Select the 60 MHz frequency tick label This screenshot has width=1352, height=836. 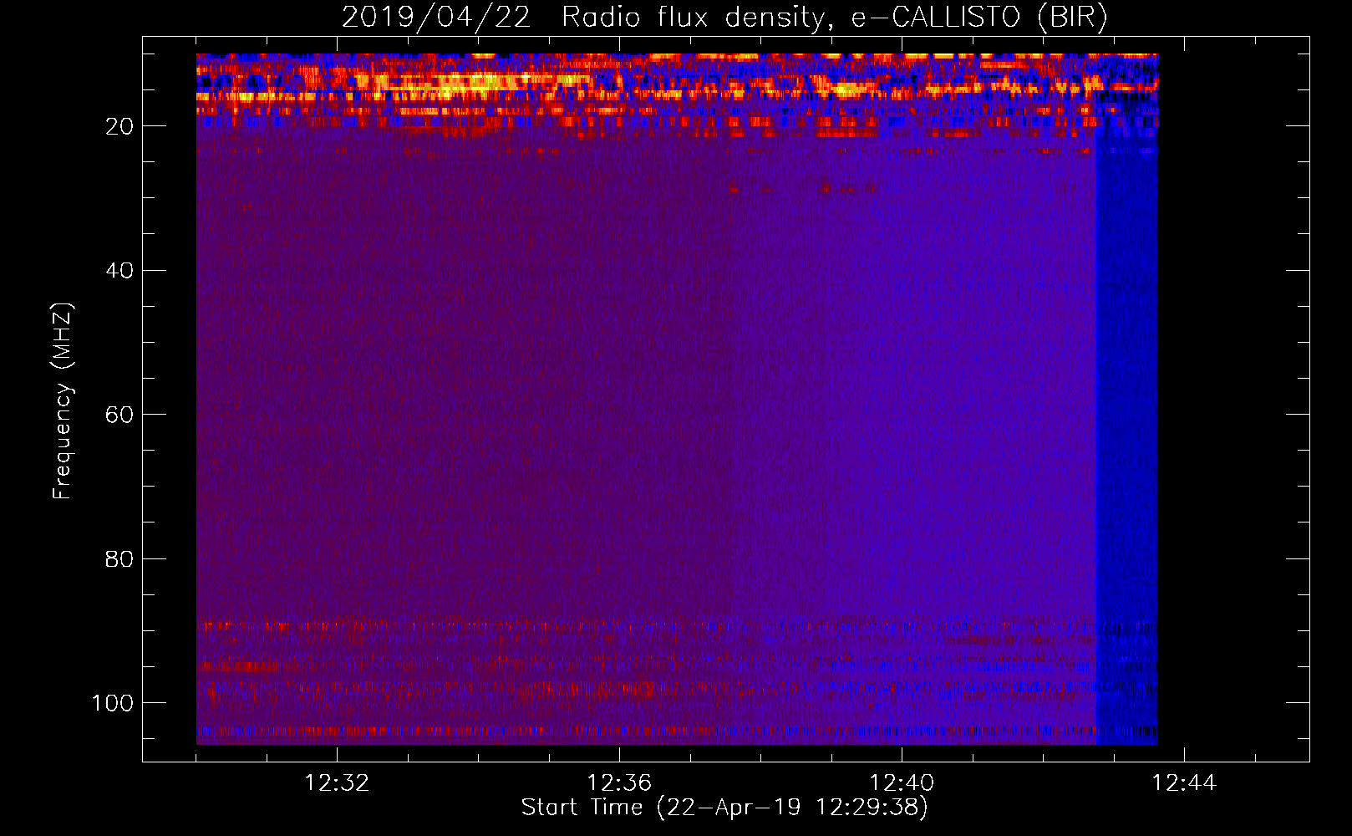pos(119,415)
